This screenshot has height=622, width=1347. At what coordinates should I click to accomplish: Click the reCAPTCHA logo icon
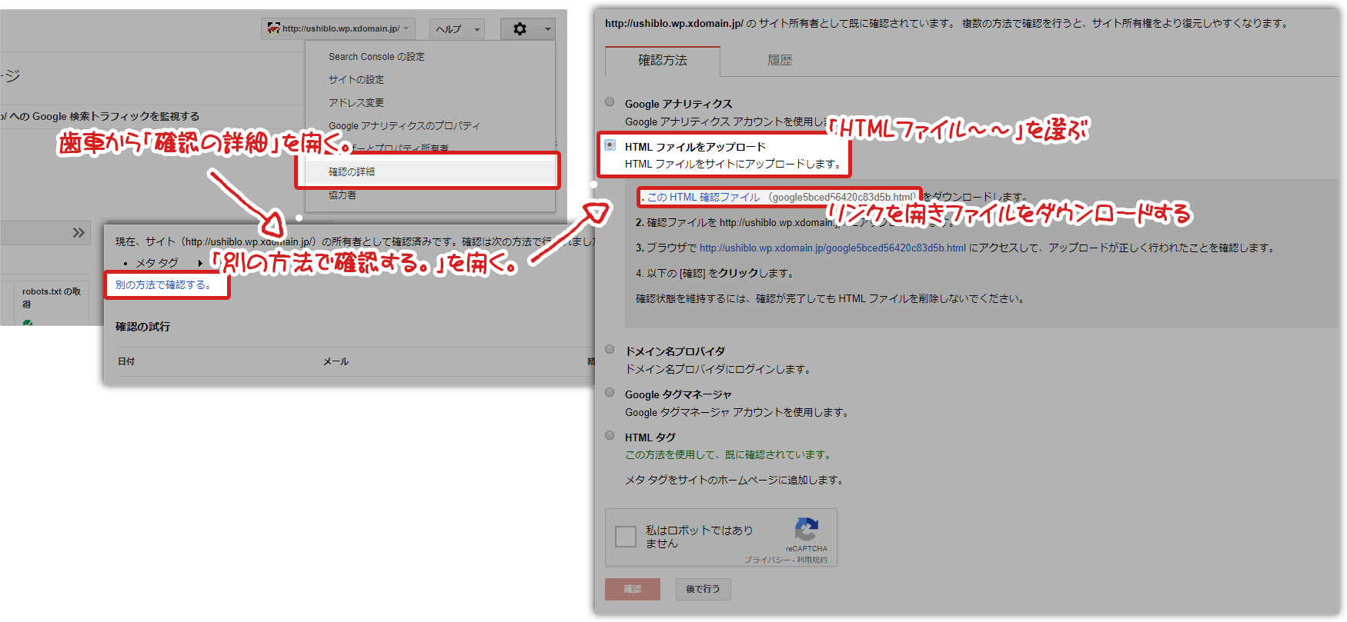pyautogui.click(x=806, y=530)
